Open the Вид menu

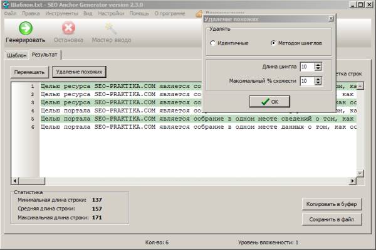pyautogui.click(x=88, y=13)
